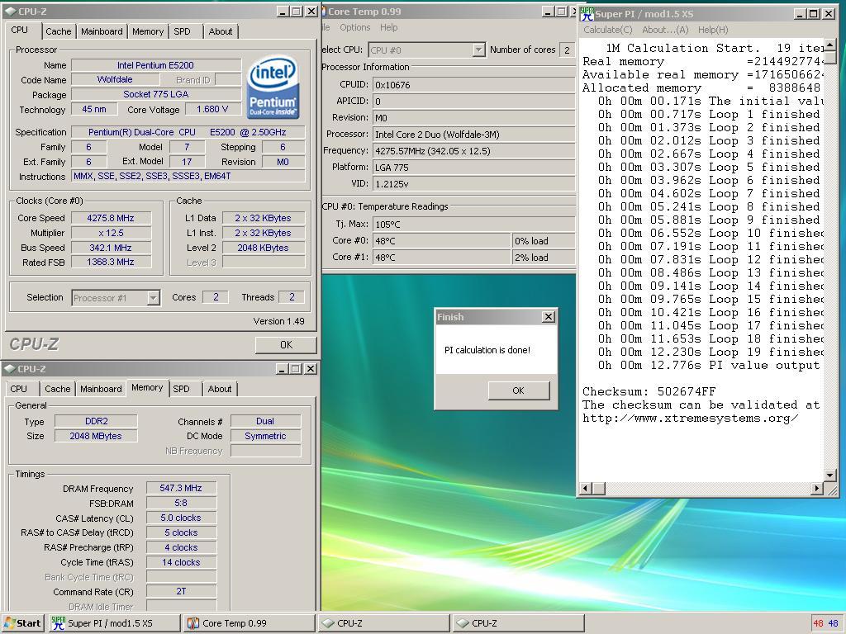Click the Tj. Max value 105°C
Screen dimensions: 846x634
[x=473, y=225]
